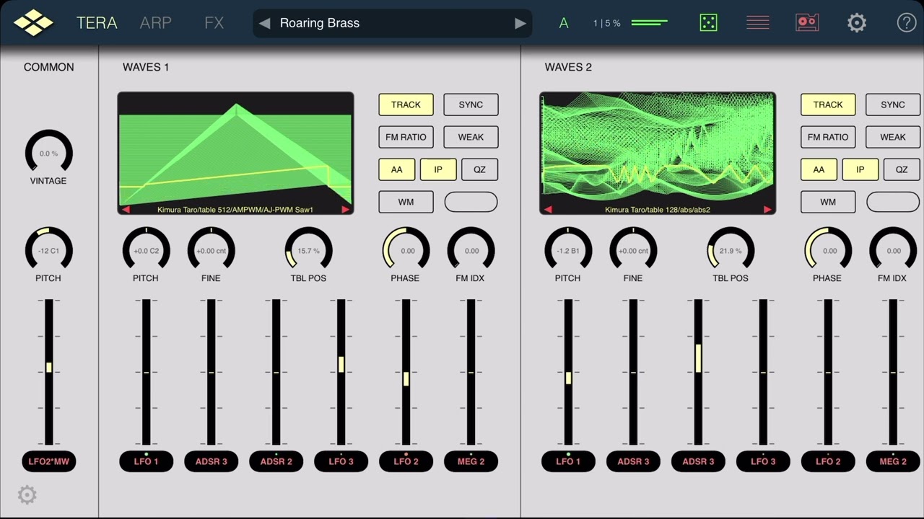Open the tape recorder icon
Viewport: 924px width, 519px height.
click(807, 23)
